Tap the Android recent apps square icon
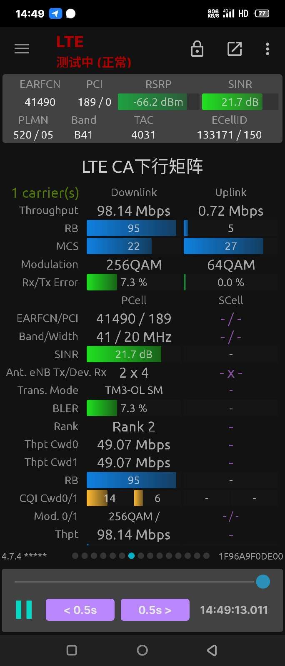This screenshot has height=666, width=285. click(72, 650)
